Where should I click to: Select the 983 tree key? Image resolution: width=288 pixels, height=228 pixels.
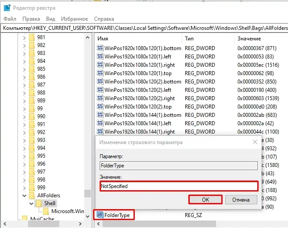(41, 53)
